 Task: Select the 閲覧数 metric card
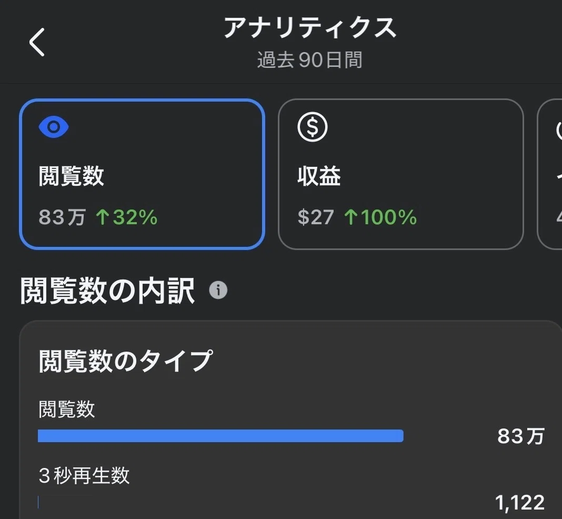(142, 174)
